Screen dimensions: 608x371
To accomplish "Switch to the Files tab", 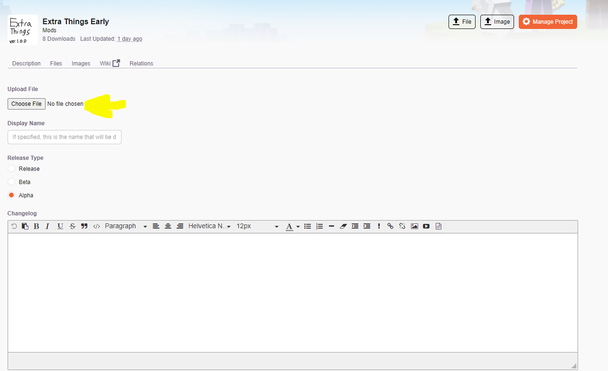I will click(x=56, y=64).
